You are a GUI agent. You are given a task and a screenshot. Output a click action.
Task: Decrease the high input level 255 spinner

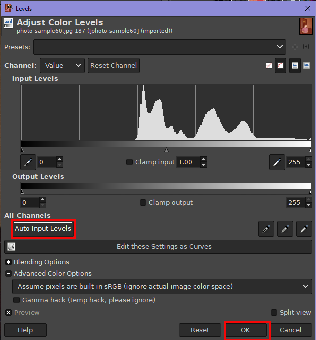click(x=308, y=165)
